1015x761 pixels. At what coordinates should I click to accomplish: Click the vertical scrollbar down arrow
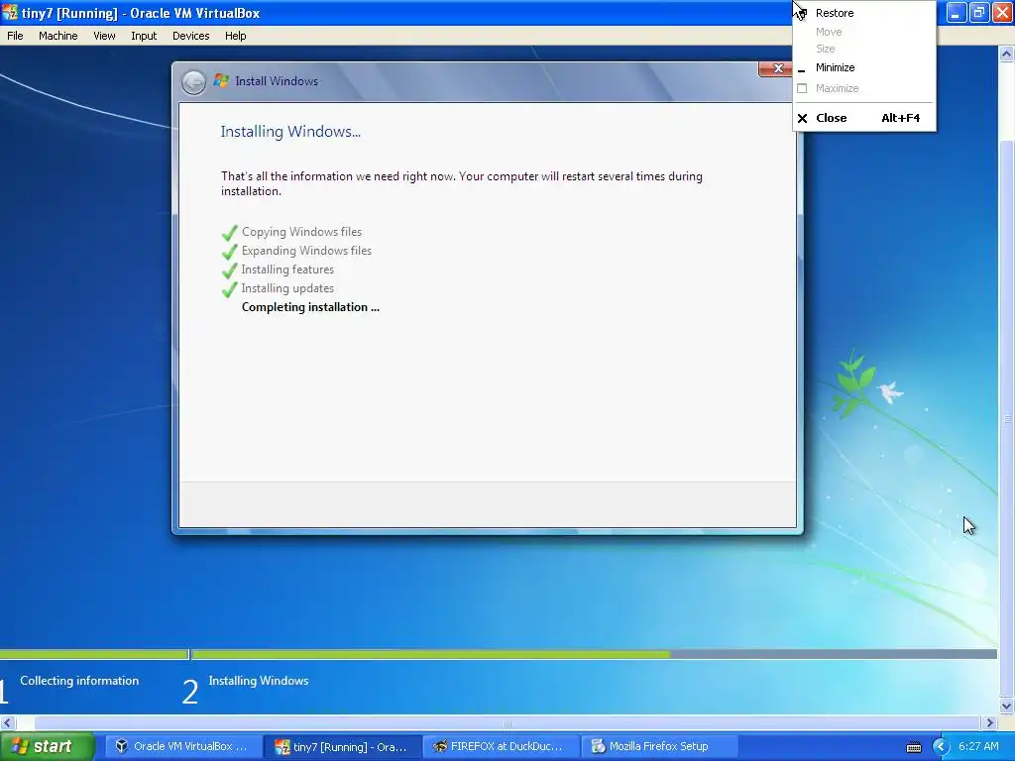(x=1007, y=706)
